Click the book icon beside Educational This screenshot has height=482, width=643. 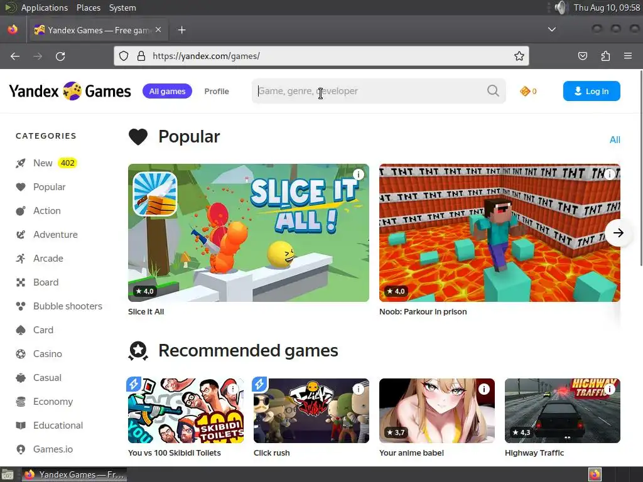click(x=21, y=426)
